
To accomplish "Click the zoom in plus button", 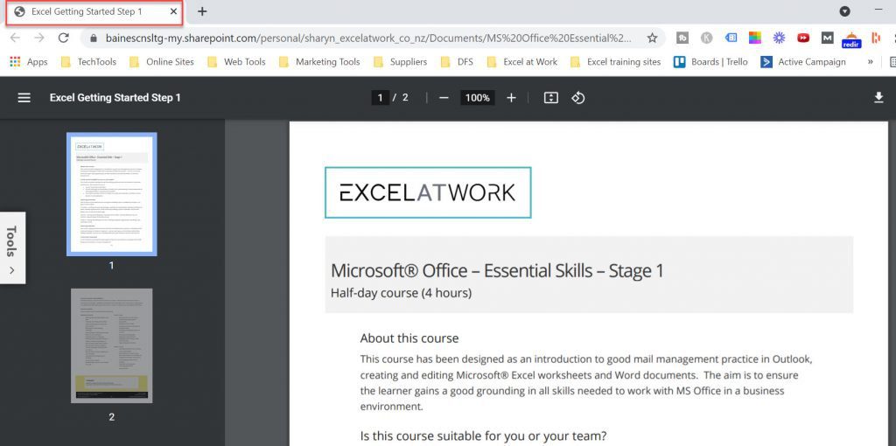I will (x=511, y=98).
